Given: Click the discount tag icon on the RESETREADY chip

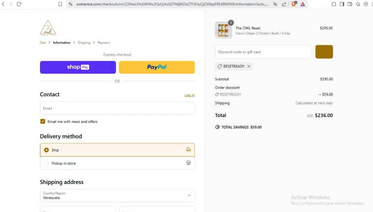Looking at the screenshot, I should click(x=219, y=66).
